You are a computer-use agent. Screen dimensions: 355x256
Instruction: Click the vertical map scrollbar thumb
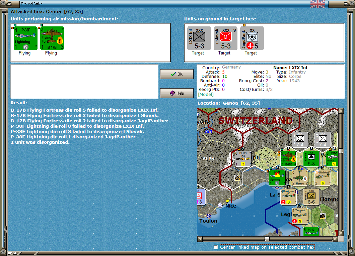[341, 151]
